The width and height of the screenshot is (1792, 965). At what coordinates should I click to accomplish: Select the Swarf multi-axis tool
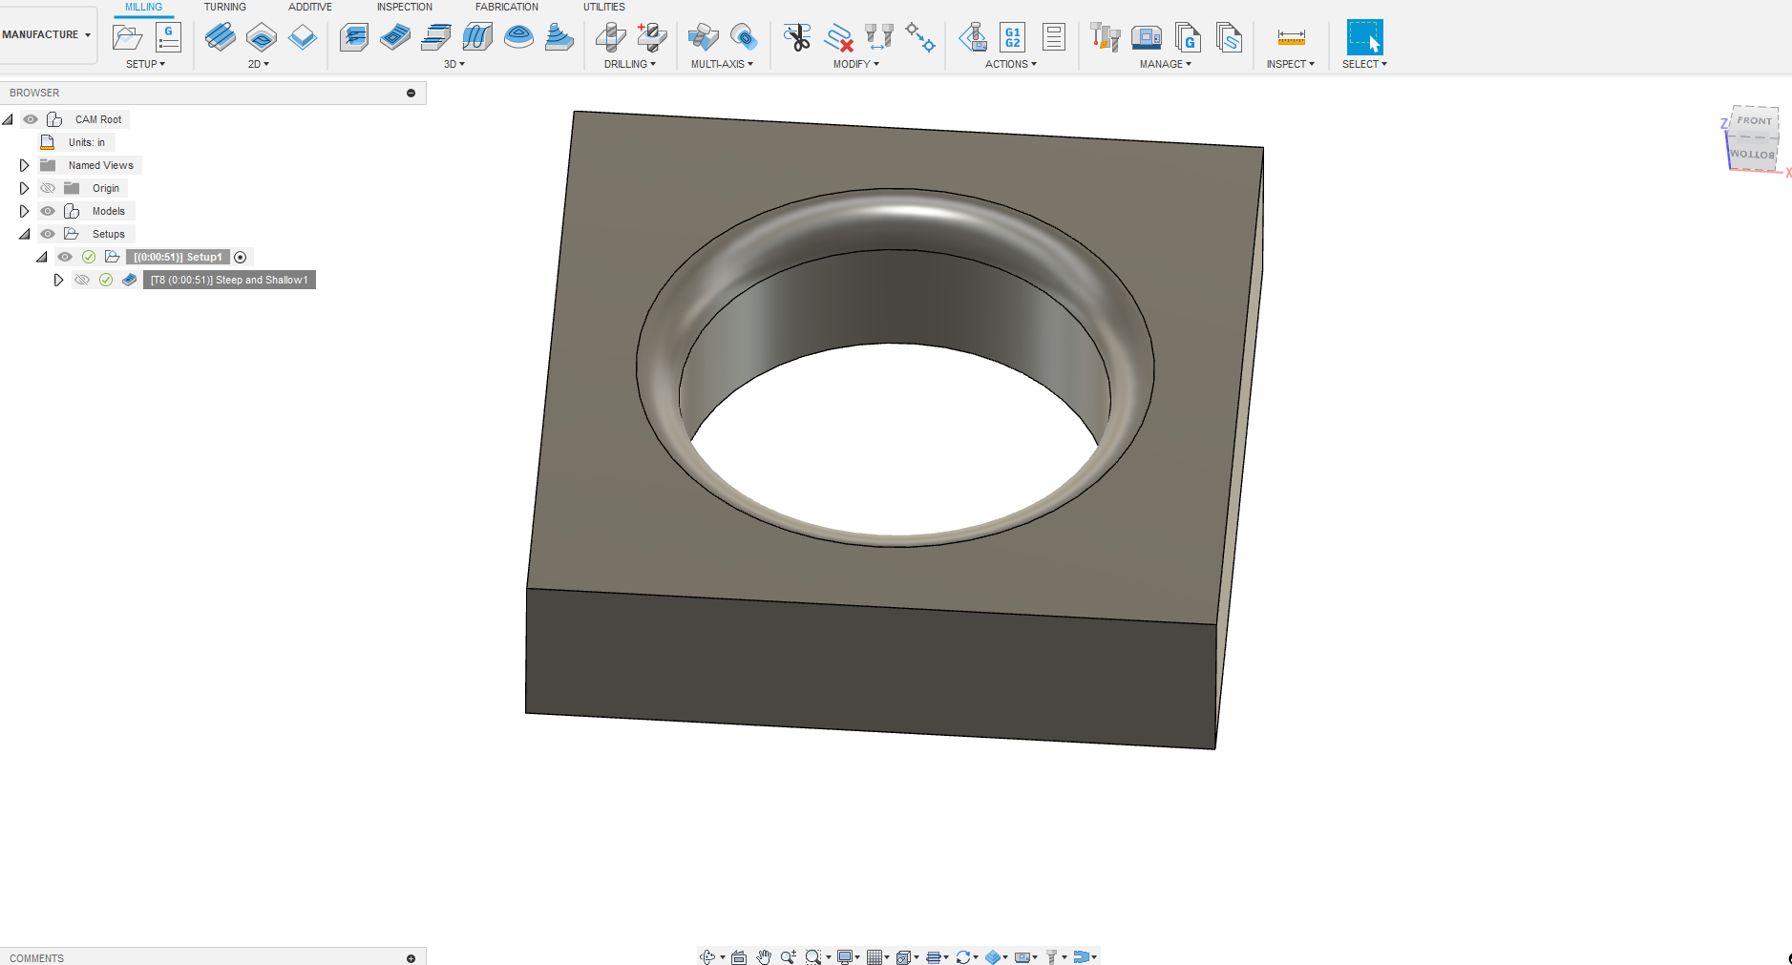[x=704, y=38]
